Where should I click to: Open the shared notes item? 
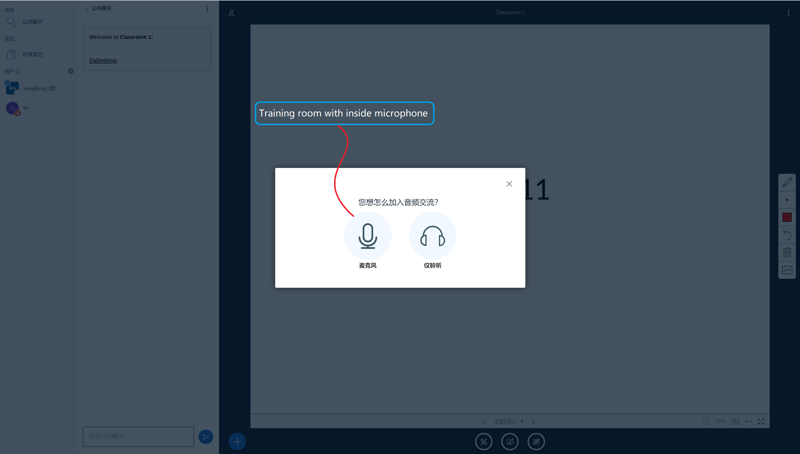point(33,54)
